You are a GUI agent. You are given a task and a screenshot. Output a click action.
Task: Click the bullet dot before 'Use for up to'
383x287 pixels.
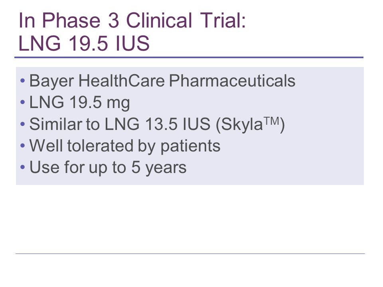tap(23, 167)
